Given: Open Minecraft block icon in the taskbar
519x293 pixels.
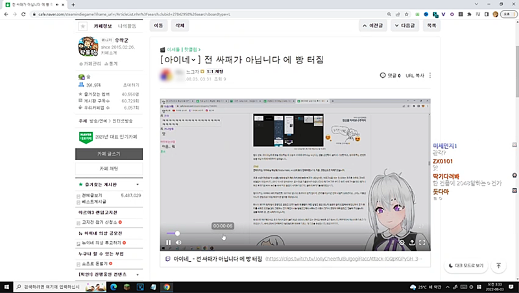Looking at the screenshot, I should [127, 287].
